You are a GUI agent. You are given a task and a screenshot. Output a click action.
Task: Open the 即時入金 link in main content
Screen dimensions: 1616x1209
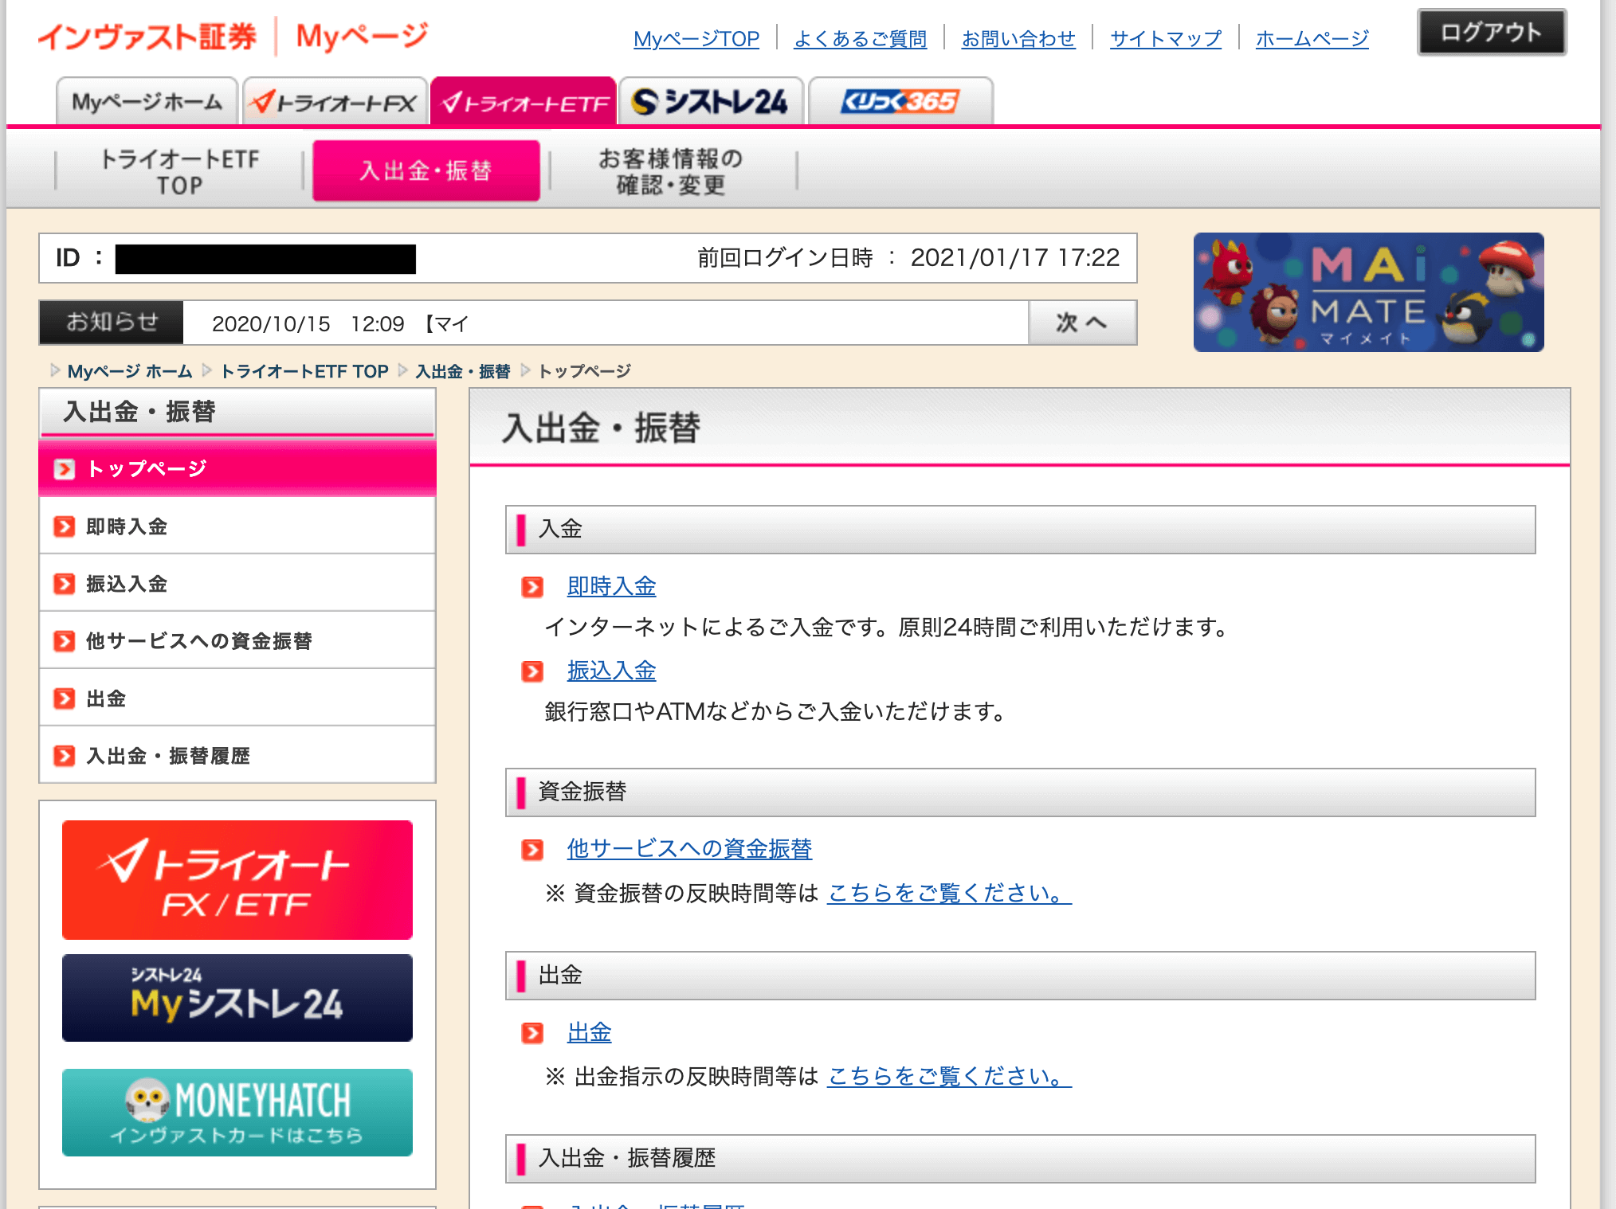click(612, 587)
